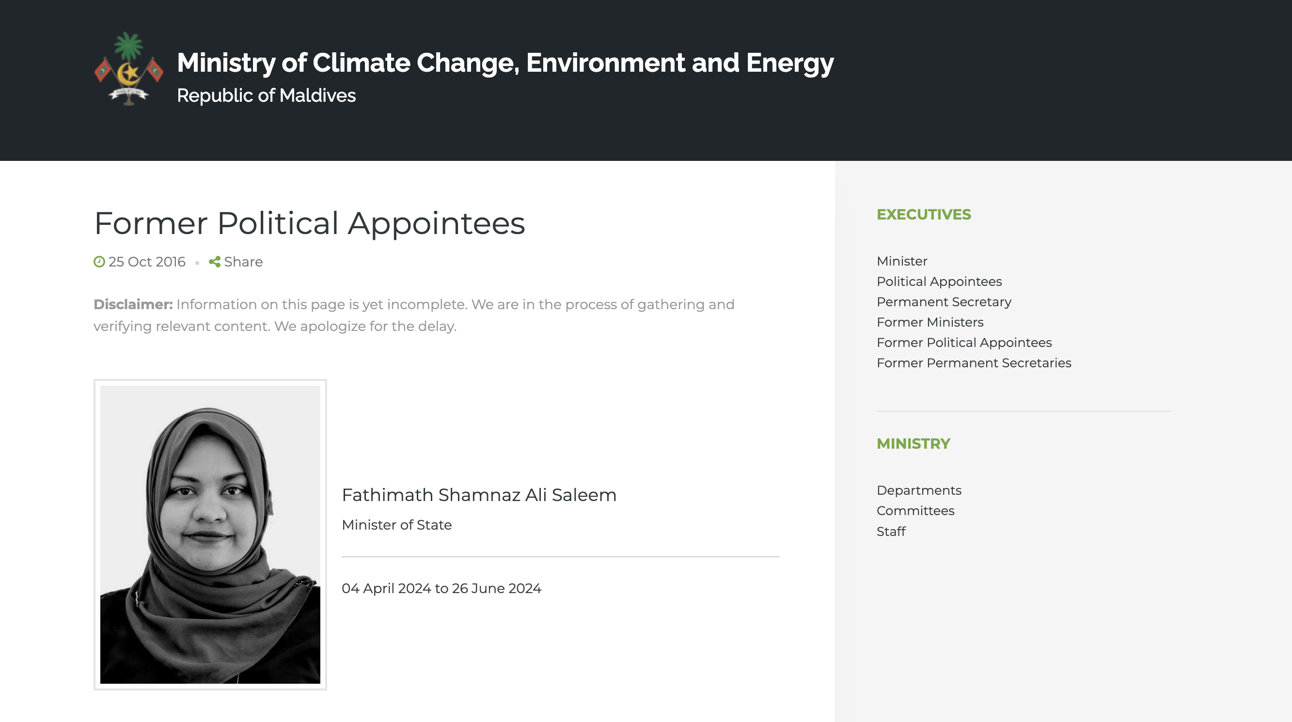Click the Republic of Maldives subtitle
The height and width of the screenshot is (722, 1292).
coord(267,96)
